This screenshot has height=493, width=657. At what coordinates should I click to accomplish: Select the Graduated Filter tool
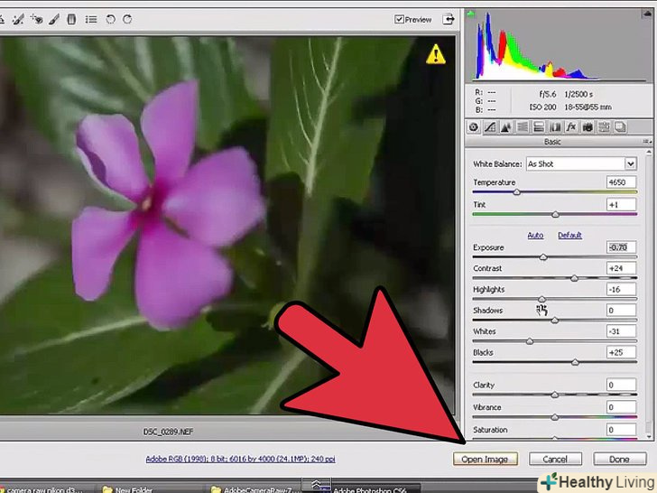pos(72,18)
